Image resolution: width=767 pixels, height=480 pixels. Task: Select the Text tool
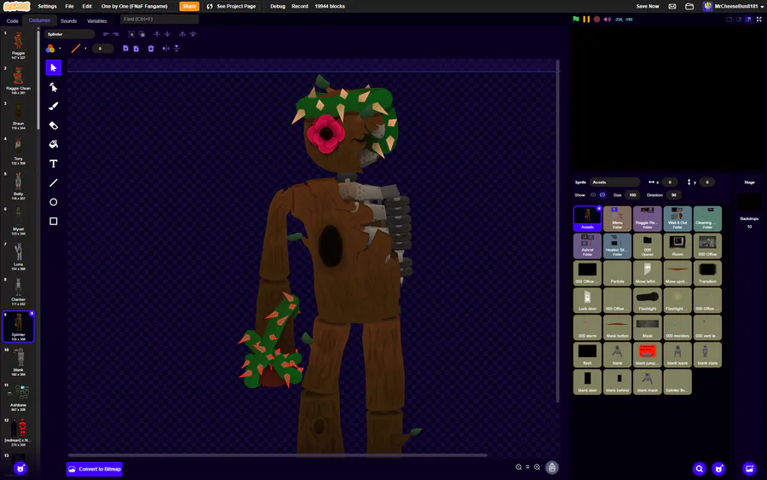pyautogui.click(x=54, y=164)
